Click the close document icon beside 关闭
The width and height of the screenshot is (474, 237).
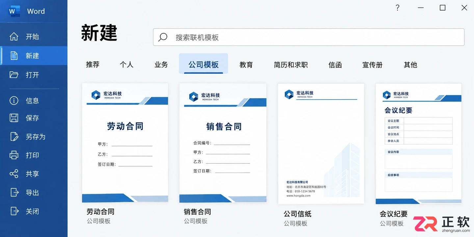point(14,211)
